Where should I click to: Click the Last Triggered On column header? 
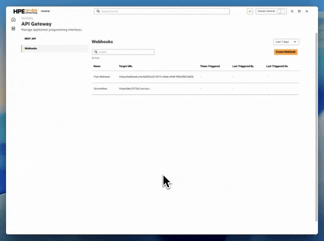[277, 66]
